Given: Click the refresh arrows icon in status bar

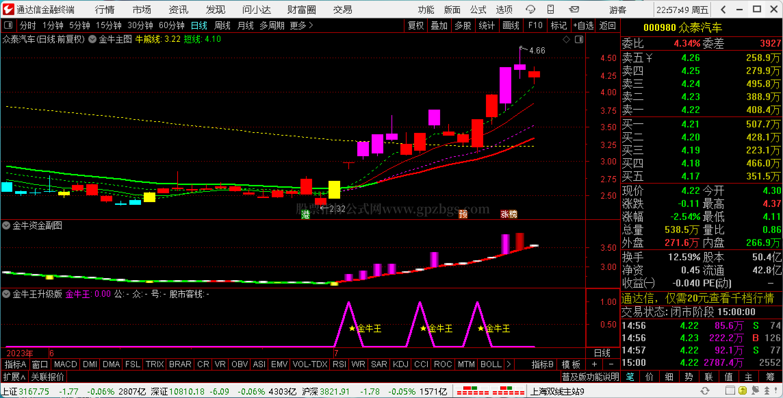Looking at the screenshot, I should point(705,391).
